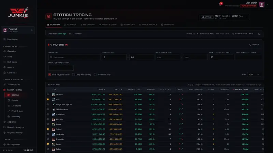Open the Trade Profile tab
The height and width of the screenshot is (153, 273).
[x=148, y=24]
